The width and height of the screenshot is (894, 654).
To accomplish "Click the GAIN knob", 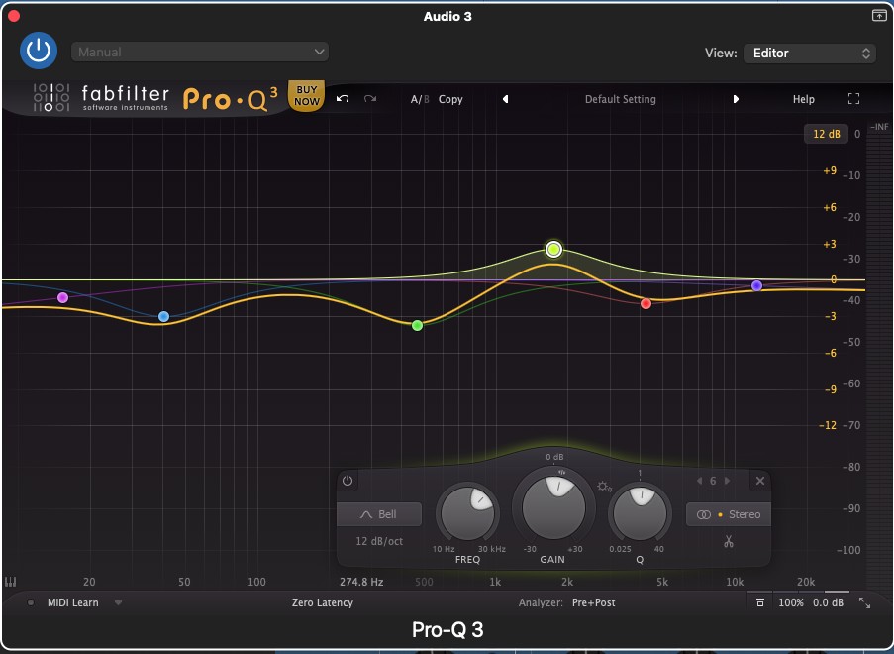I will (x=553, y=507).
